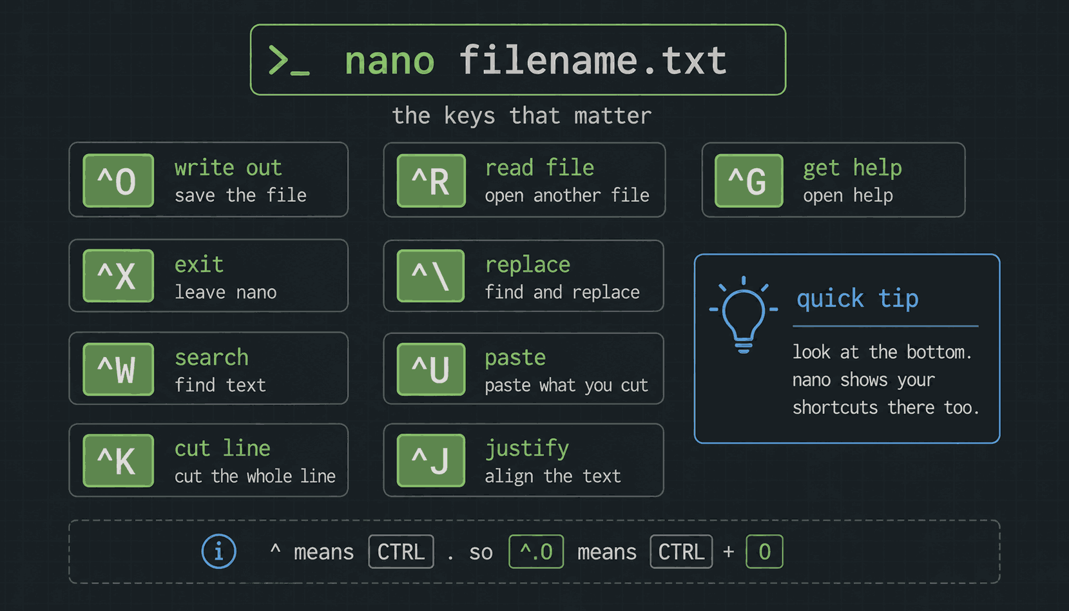Click the 'replace' heading
The image size is (1069, 611).
coord(527,264)
